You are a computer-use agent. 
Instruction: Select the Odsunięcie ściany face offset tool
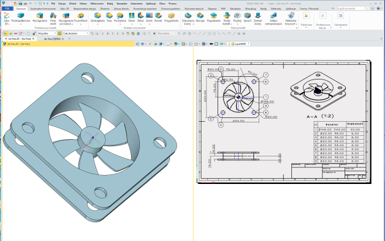click(188, 19)
